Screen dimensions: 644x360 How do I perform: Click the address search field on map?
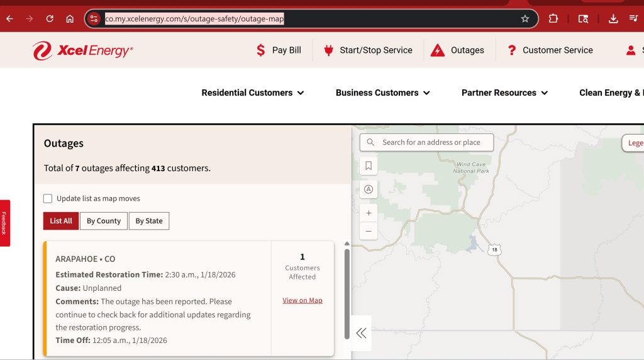click(431, 142)
